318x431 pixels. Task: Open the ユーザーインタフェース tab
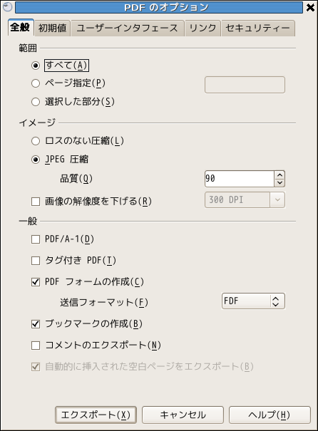pos(128,28)
